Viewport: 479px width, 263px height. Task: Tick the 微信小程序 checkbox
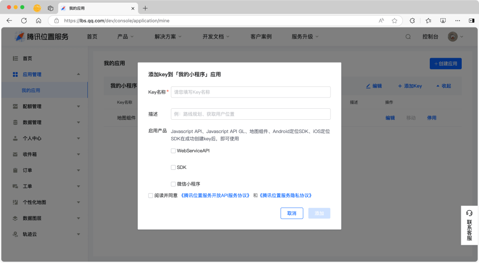173,184
